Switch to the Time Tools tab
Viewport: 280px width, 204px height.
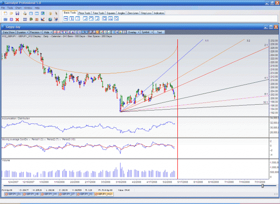99,13
